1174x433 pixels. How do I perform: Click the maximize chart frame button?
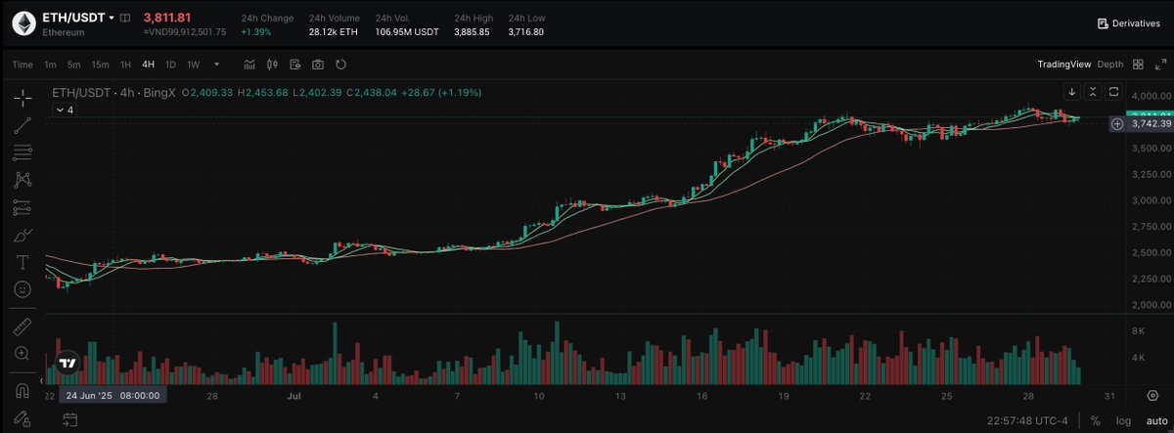point(1113,92)
